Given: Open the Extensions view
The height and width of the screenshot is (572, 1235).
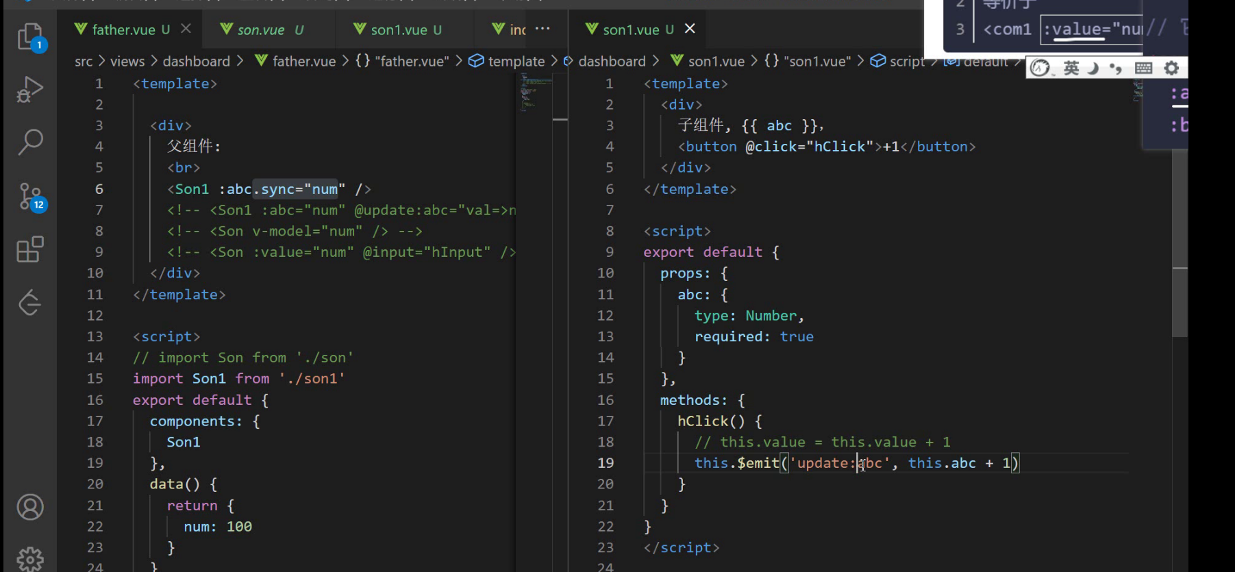Looking at the screenshot, I should (30, 249).
